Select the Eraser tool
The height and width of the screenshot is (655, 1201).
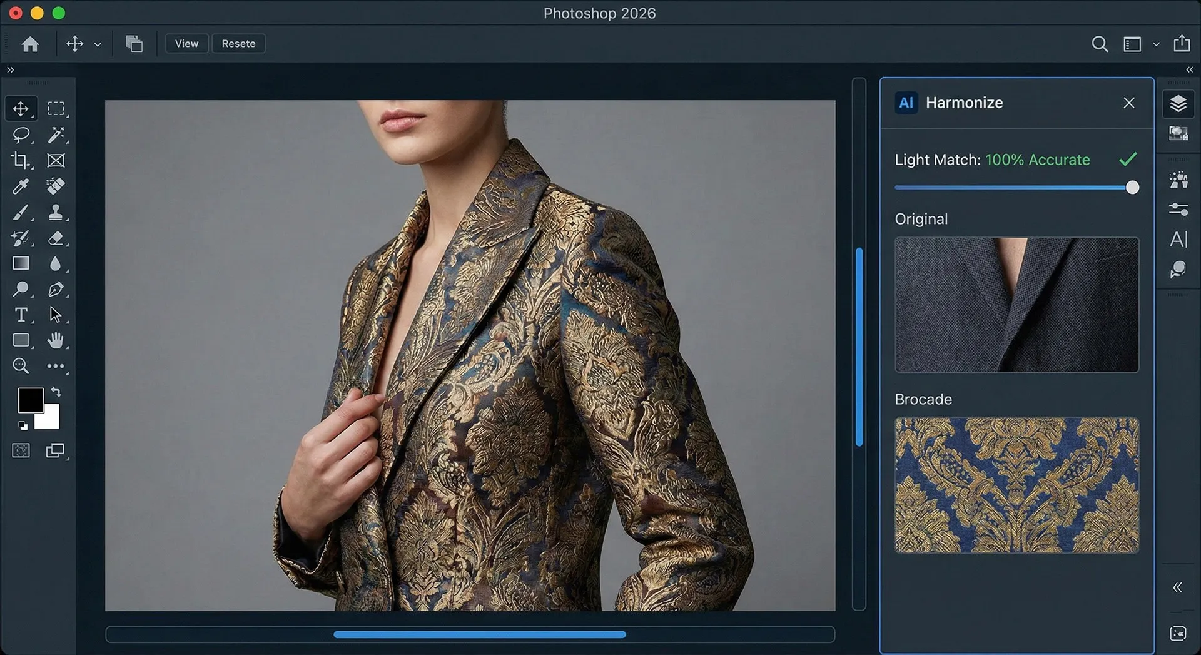[56, 238]
